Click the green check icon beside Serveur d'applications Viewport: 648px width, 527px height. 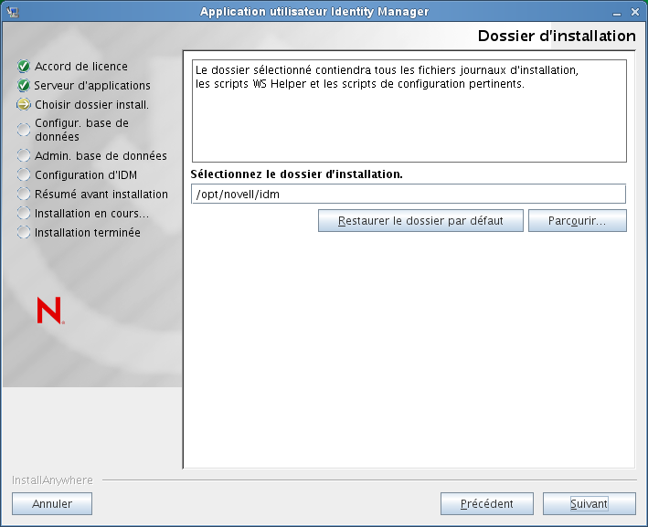click(x=24, y=86)
